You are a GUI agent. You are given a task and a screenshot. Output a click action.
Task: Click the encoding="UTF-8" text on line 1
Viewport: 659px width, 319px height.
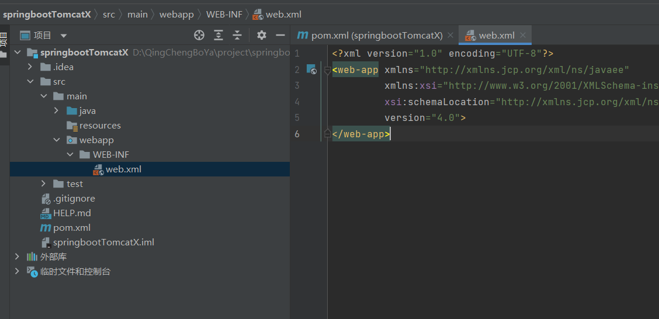[495, 54]
